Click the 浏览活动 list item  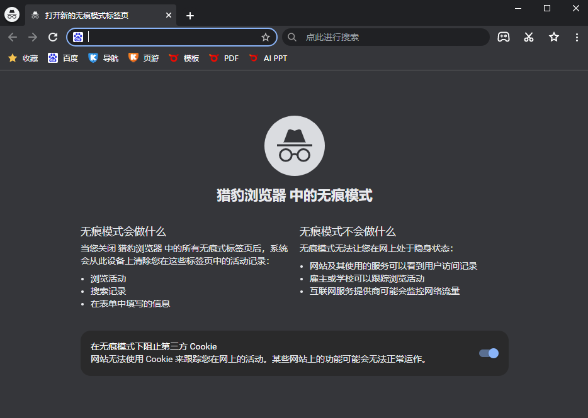(108, 278)
